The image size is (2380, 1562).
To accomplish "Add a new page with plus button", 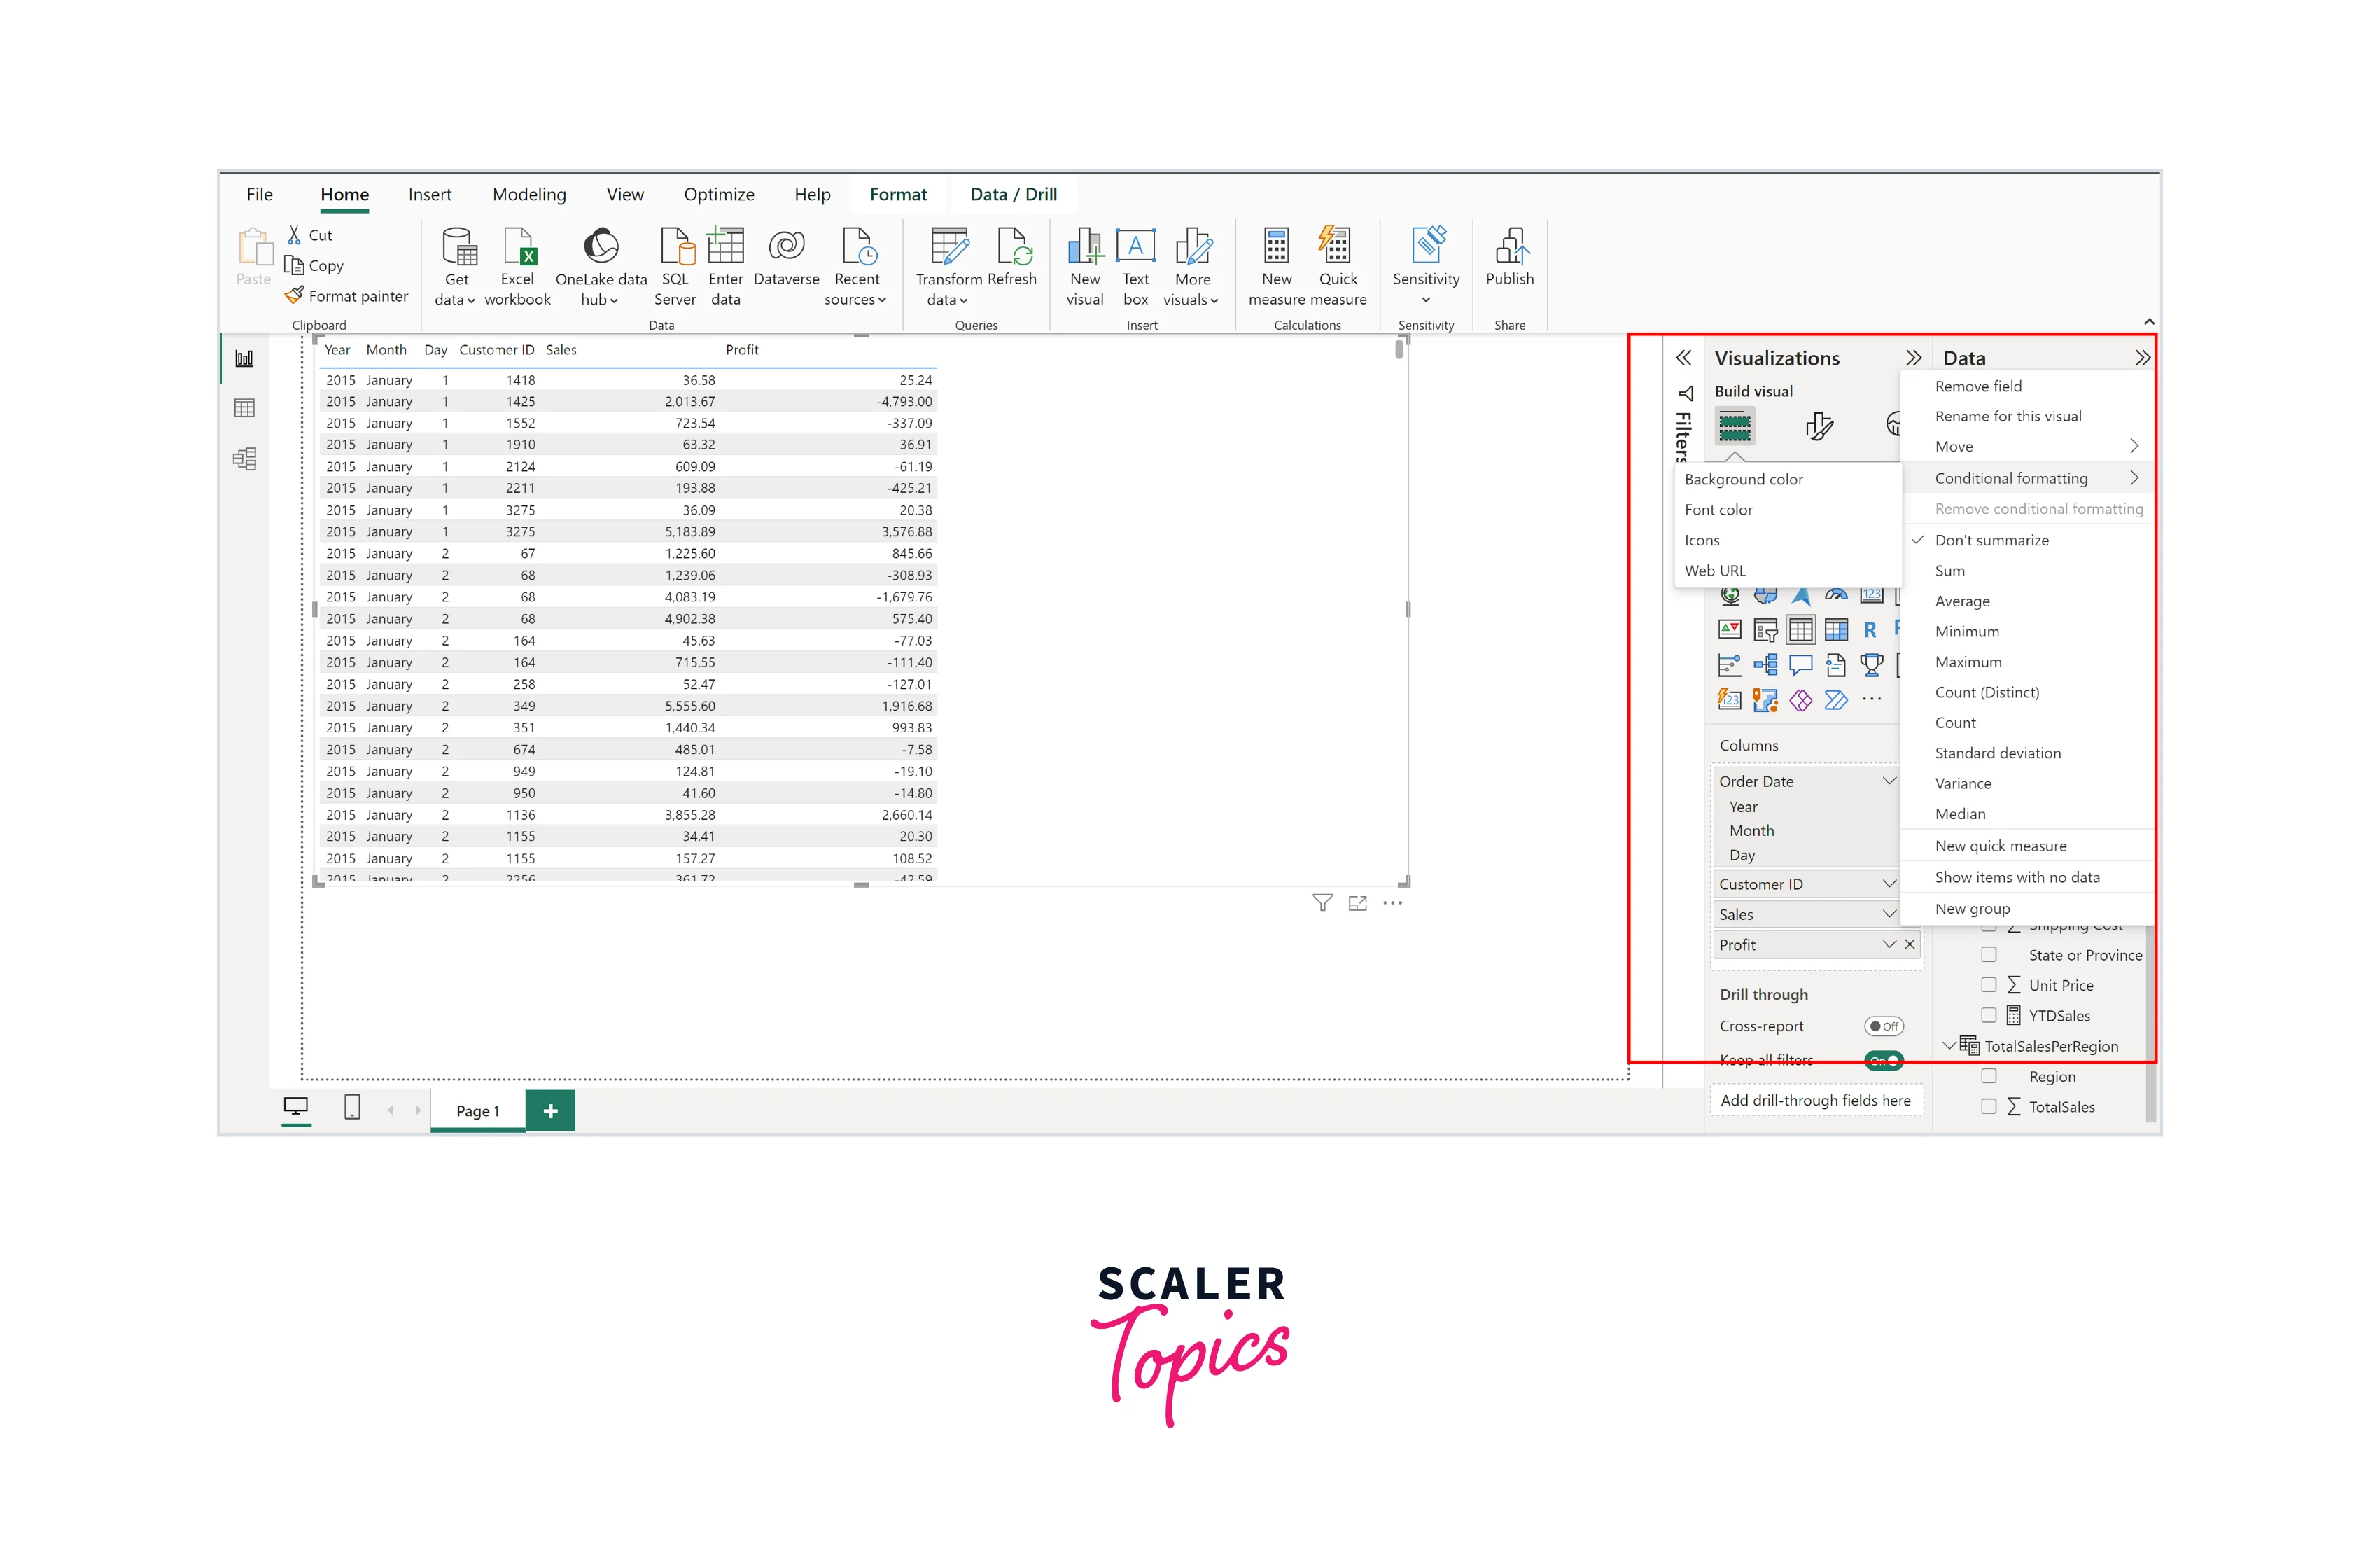I will tap(550, 1111).
